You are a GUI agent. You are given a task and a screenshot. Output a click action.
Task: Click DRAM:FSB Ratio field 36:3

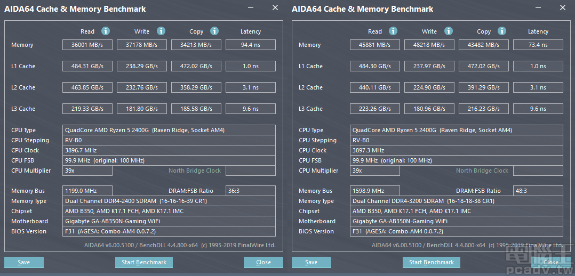tap(251, 191)
